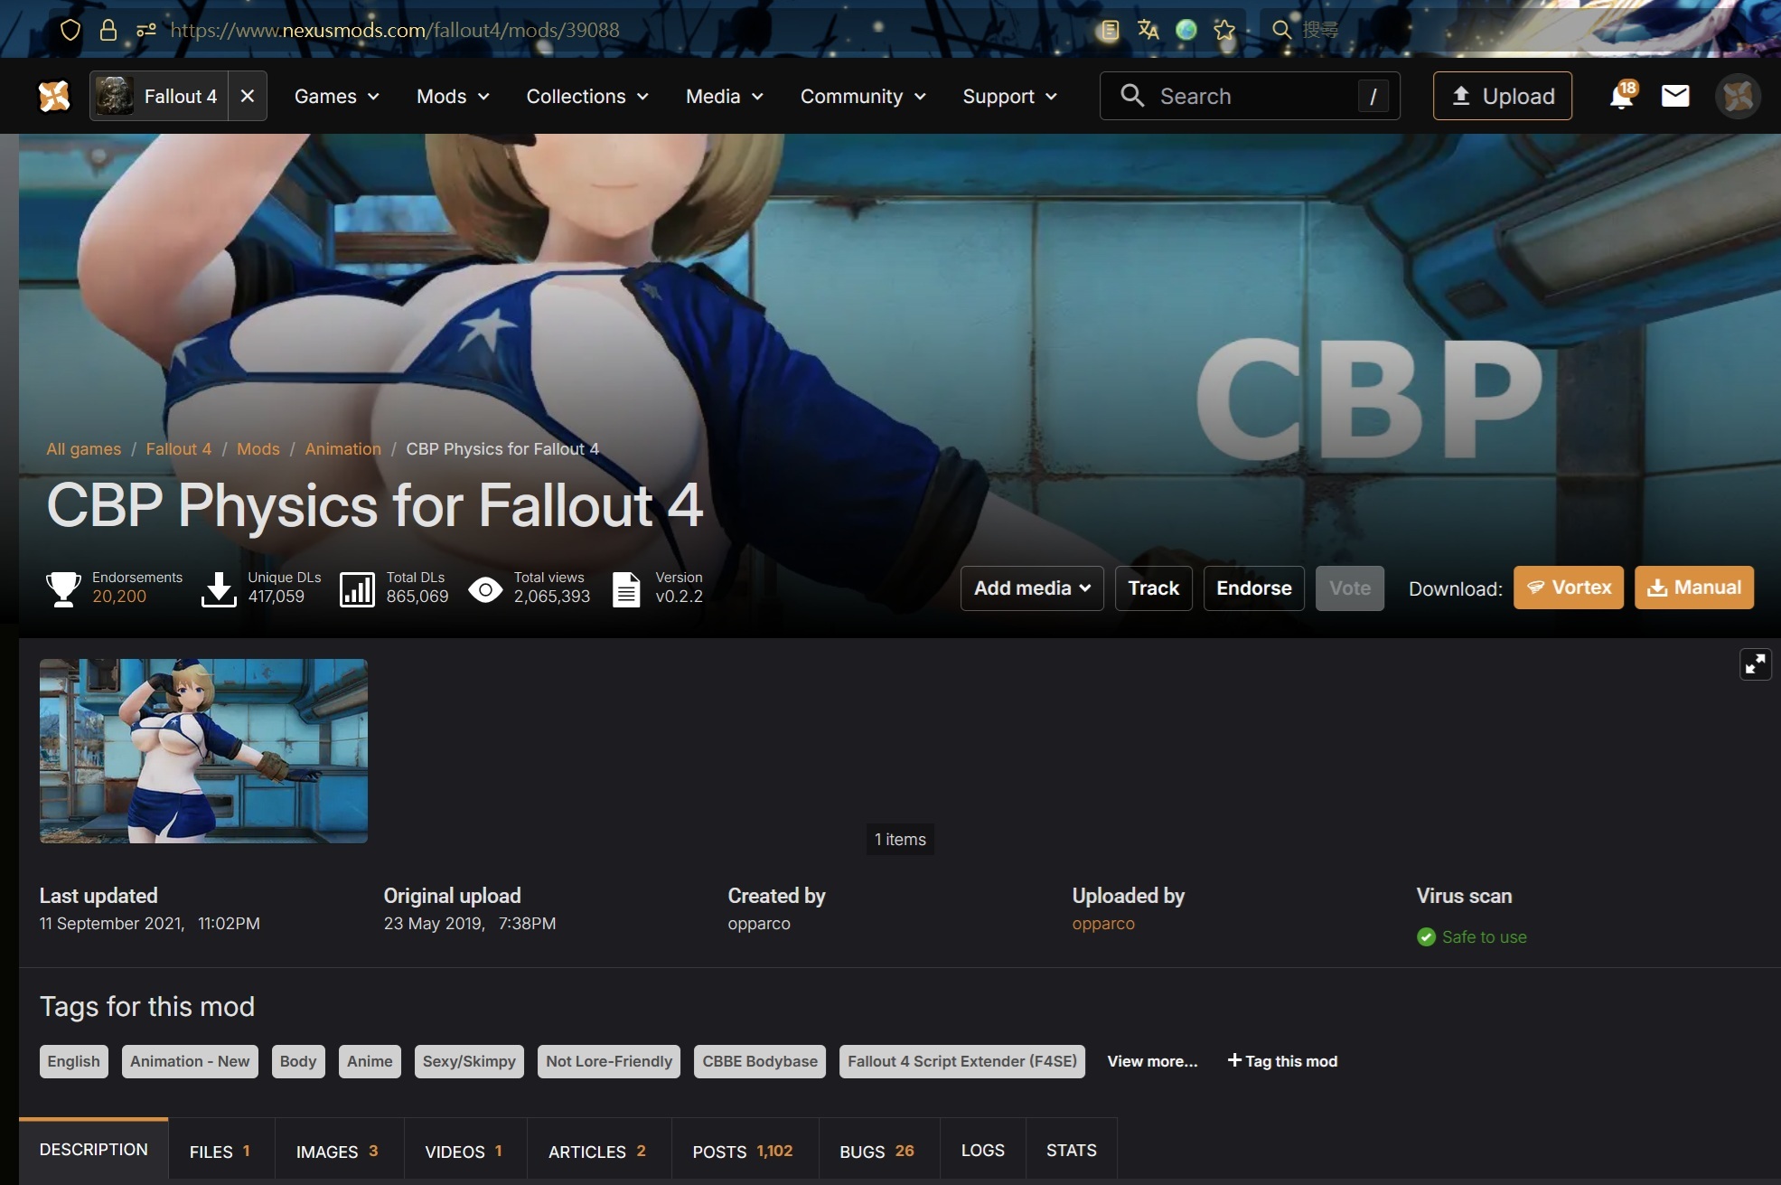Open uploader opparco's profile link
Screen dimensions: 1781x1185
tap(1103, 924)
